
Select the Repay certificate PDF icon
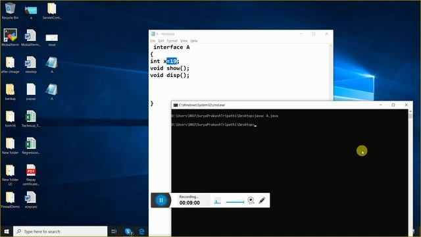(x=31, y=175)
